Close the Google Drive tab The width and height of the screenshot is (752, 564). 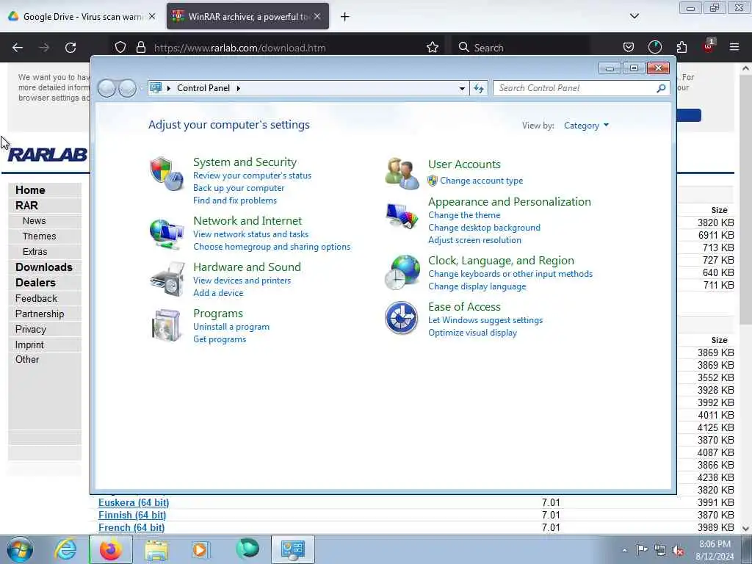point(151,16)
